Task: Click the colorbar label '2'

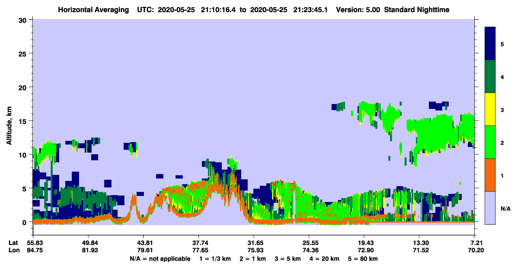Action: point(502,142)
